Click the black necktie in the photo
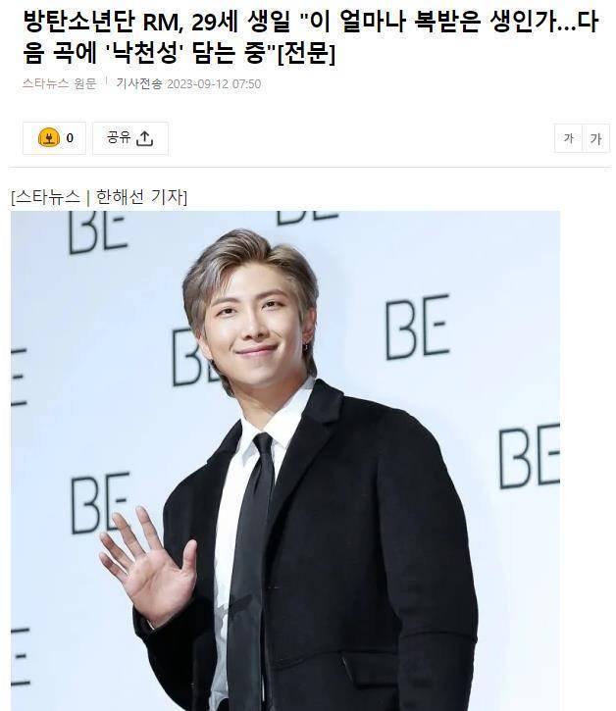This screenshot has width=616, height=711. point(251,567)
